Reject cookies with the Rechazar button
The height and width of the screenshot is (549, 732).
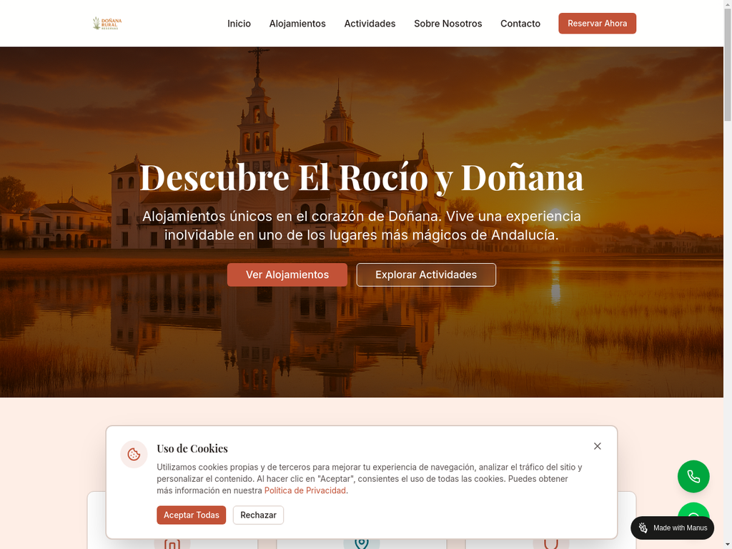258,515
